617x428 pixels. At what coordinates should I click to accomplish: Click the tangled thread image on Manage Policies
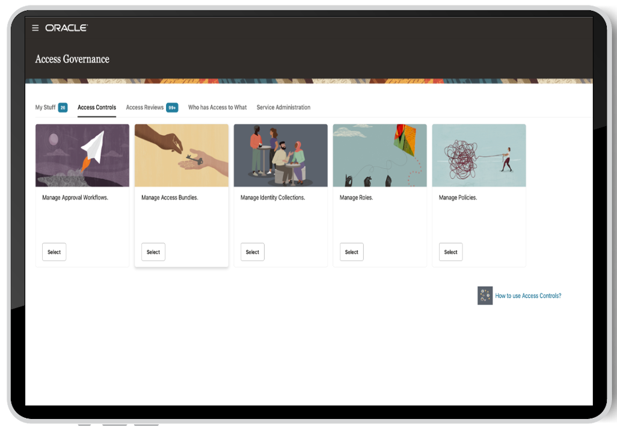point(479,155)
